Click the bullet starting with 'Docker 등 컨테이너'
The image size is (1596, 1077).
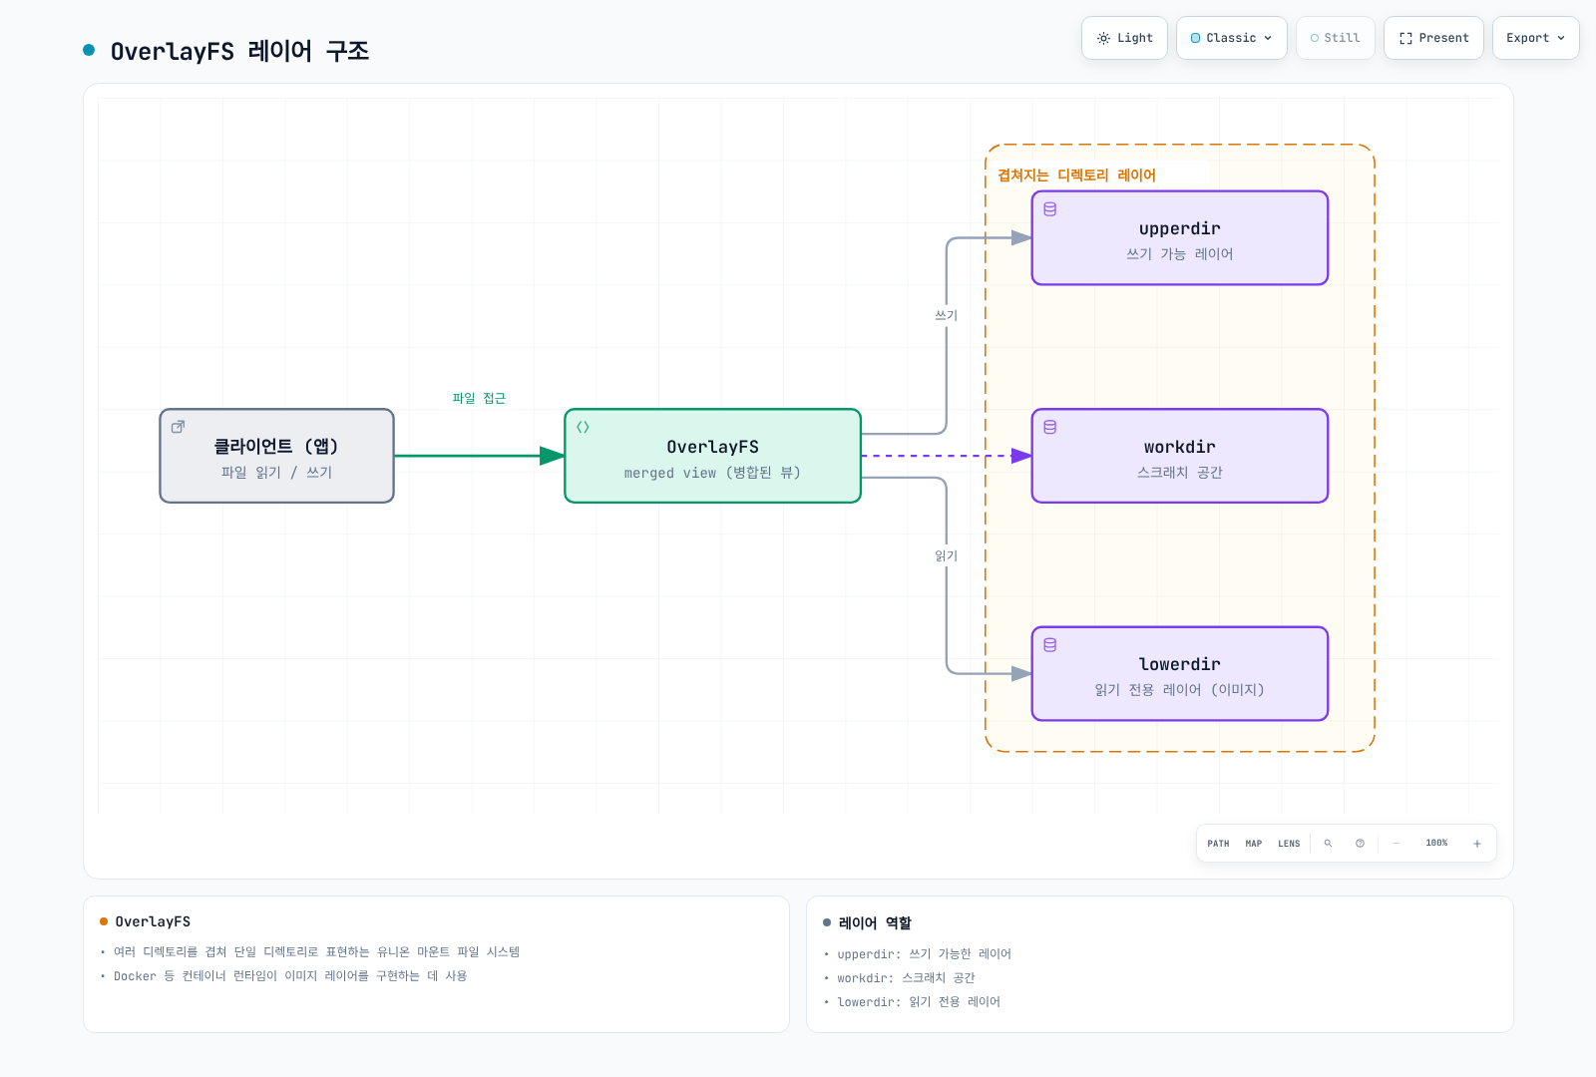290,976
